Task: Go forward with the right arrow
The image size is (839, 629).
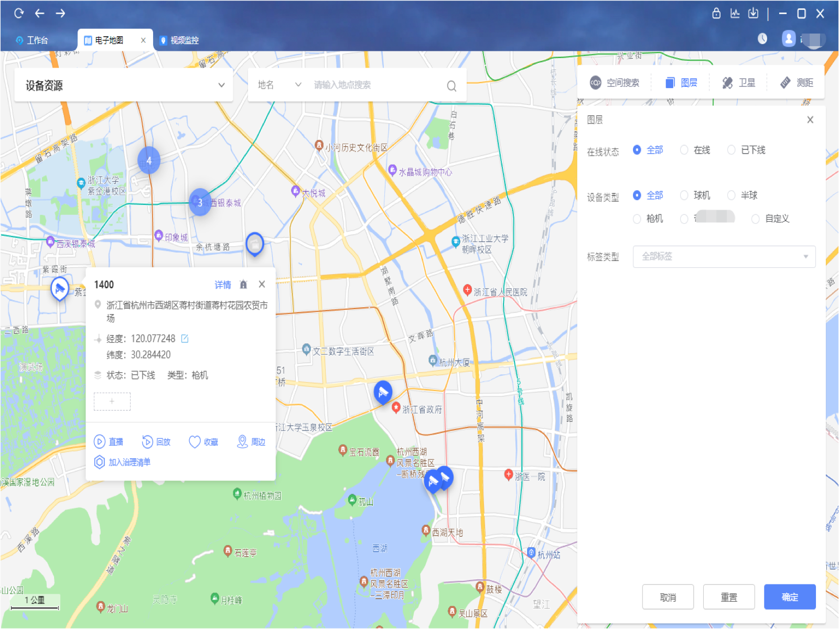Action: pyautogui.click(x=61, y=13)
